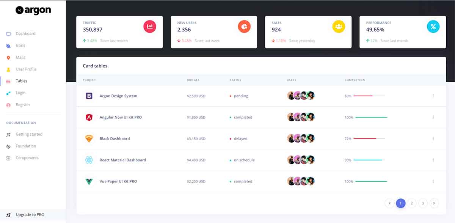Click the PROJECT column header
The height and width of the screenshot is (223, 455).
(89, 80)
